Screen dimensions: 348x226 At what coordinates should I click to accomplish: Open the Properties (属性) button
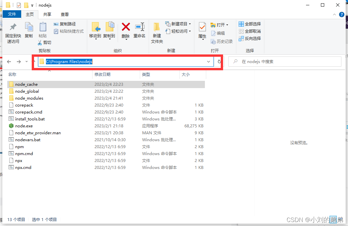pos(202,31)
